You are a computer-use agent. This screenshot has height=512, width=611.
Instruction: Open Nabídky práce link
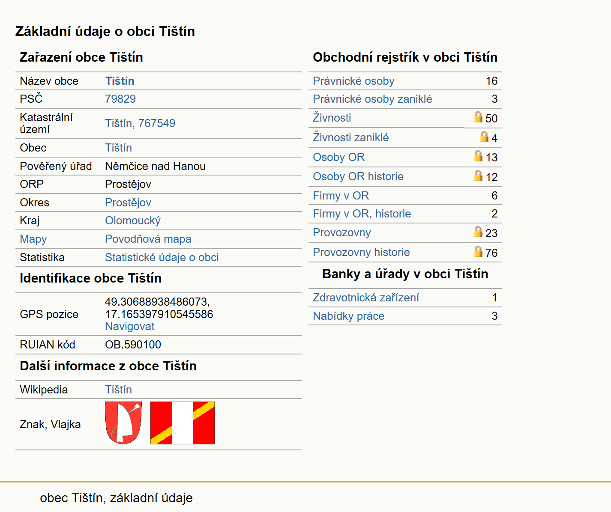[x=349, y=316]
